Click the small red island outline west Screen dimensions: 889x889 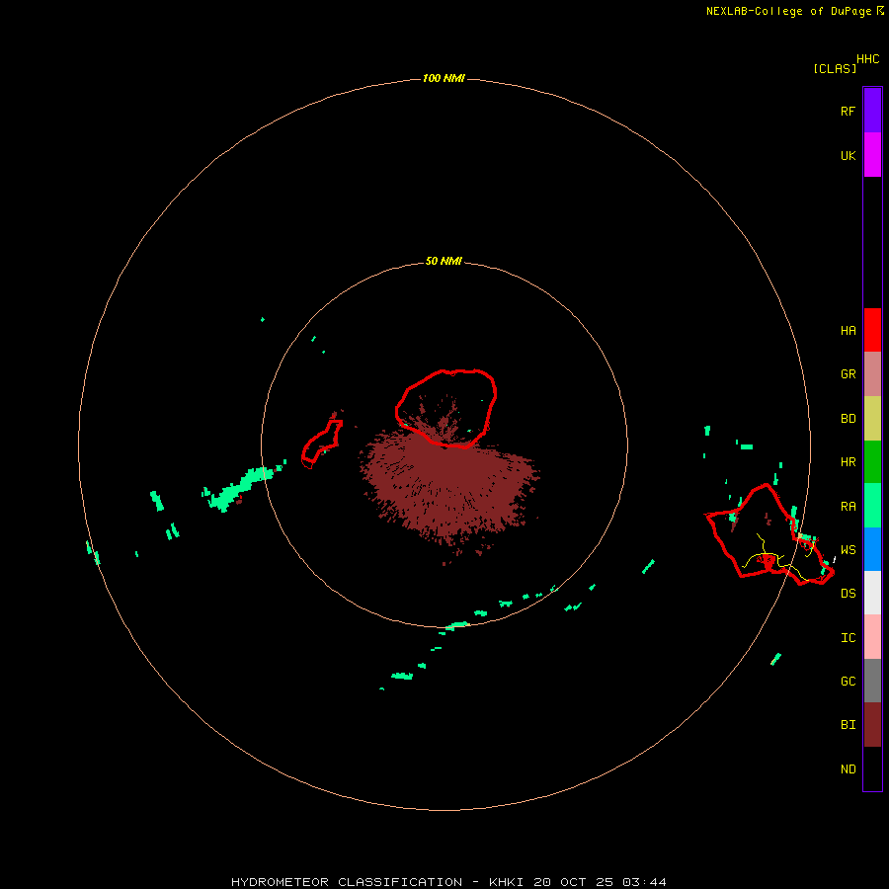[x=322, y=444]
